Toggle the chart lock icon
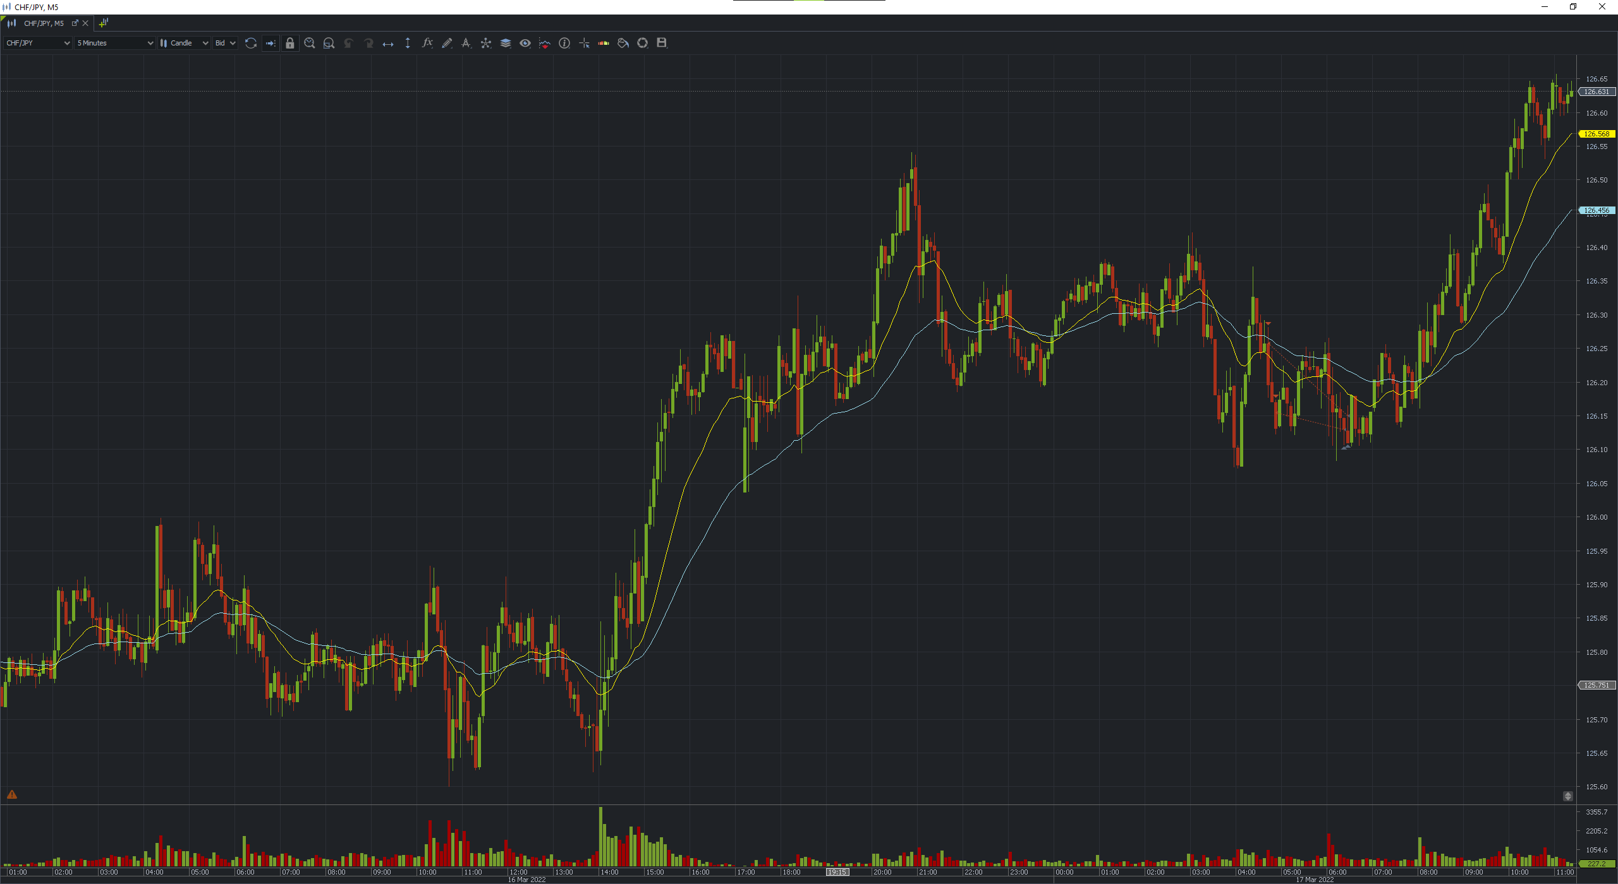 [x=289, y=43]
